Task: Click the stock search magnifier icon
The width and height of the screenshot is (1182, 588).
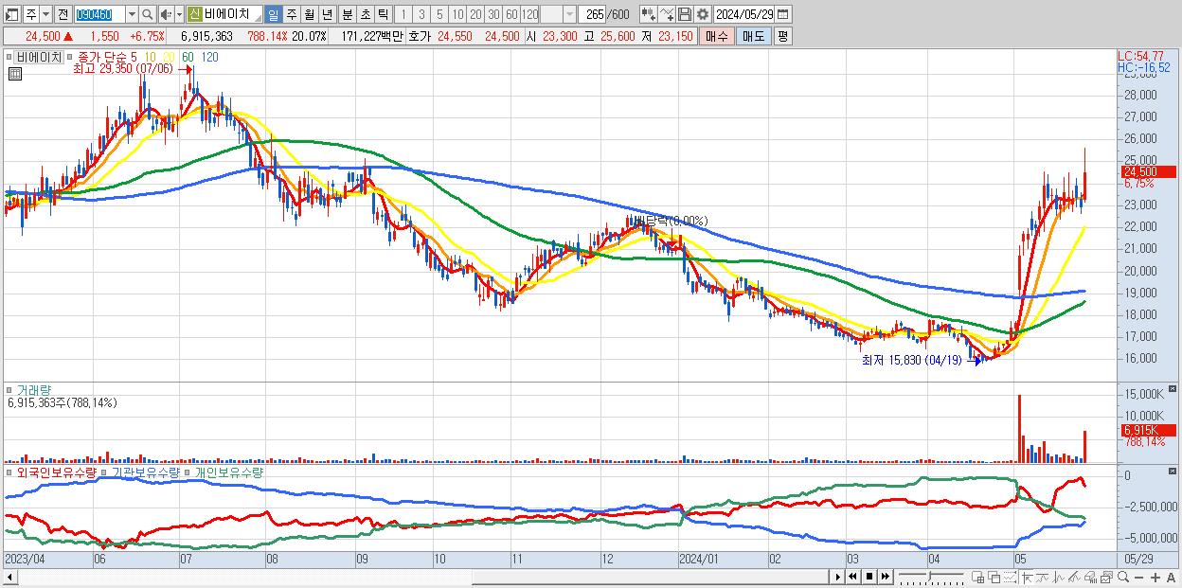Action: pyautogui.click(x=148, y=14)
